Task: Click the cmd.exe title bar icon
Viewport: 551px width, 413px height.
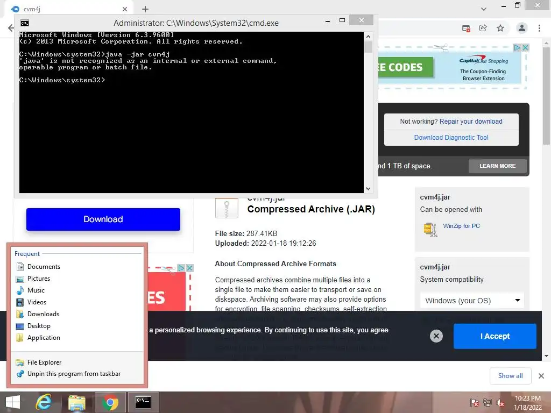Action: (x=25, y=23)
